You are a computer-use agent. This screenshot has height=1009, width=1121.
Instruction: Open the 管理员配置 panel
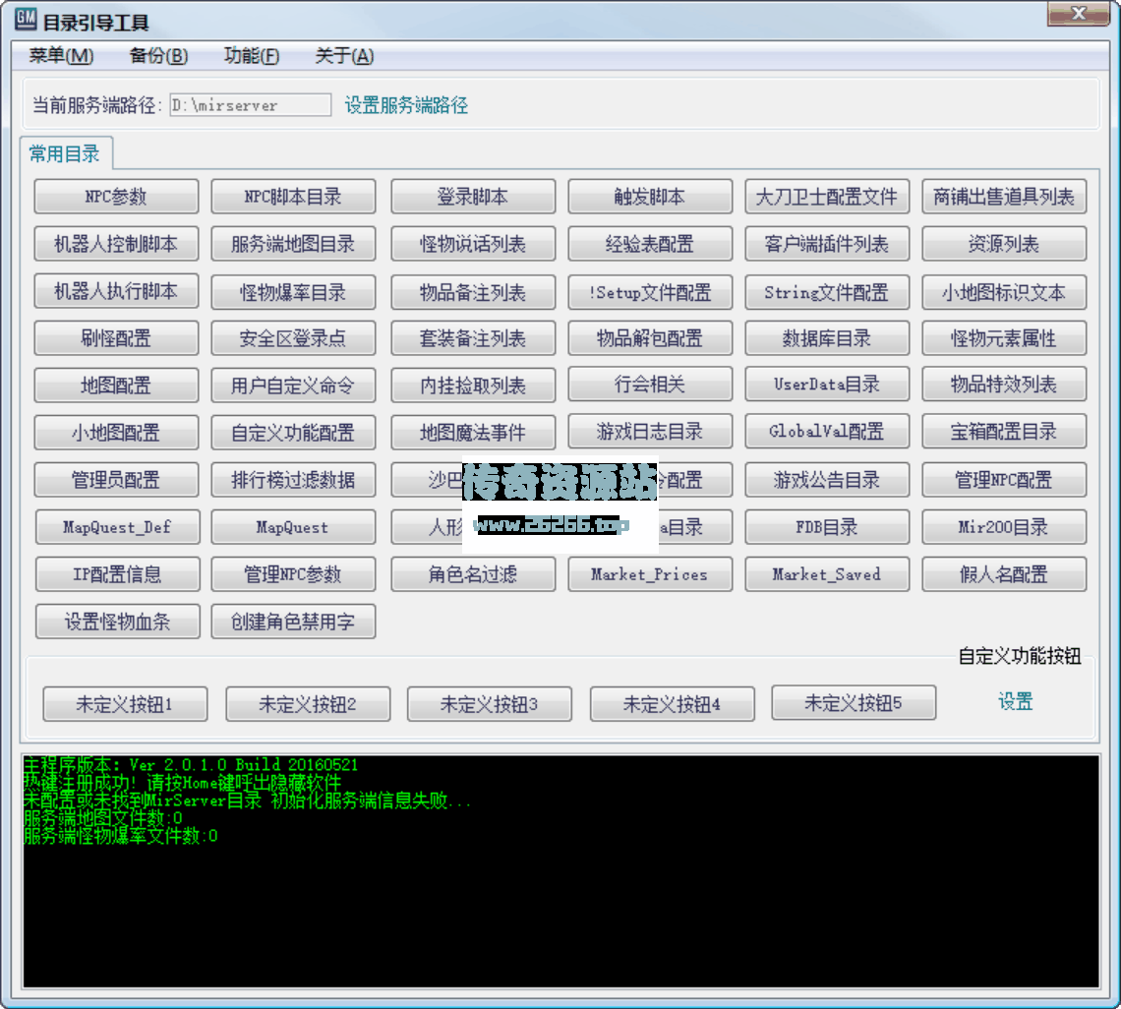pyautogui.click(x=117, y=480)
